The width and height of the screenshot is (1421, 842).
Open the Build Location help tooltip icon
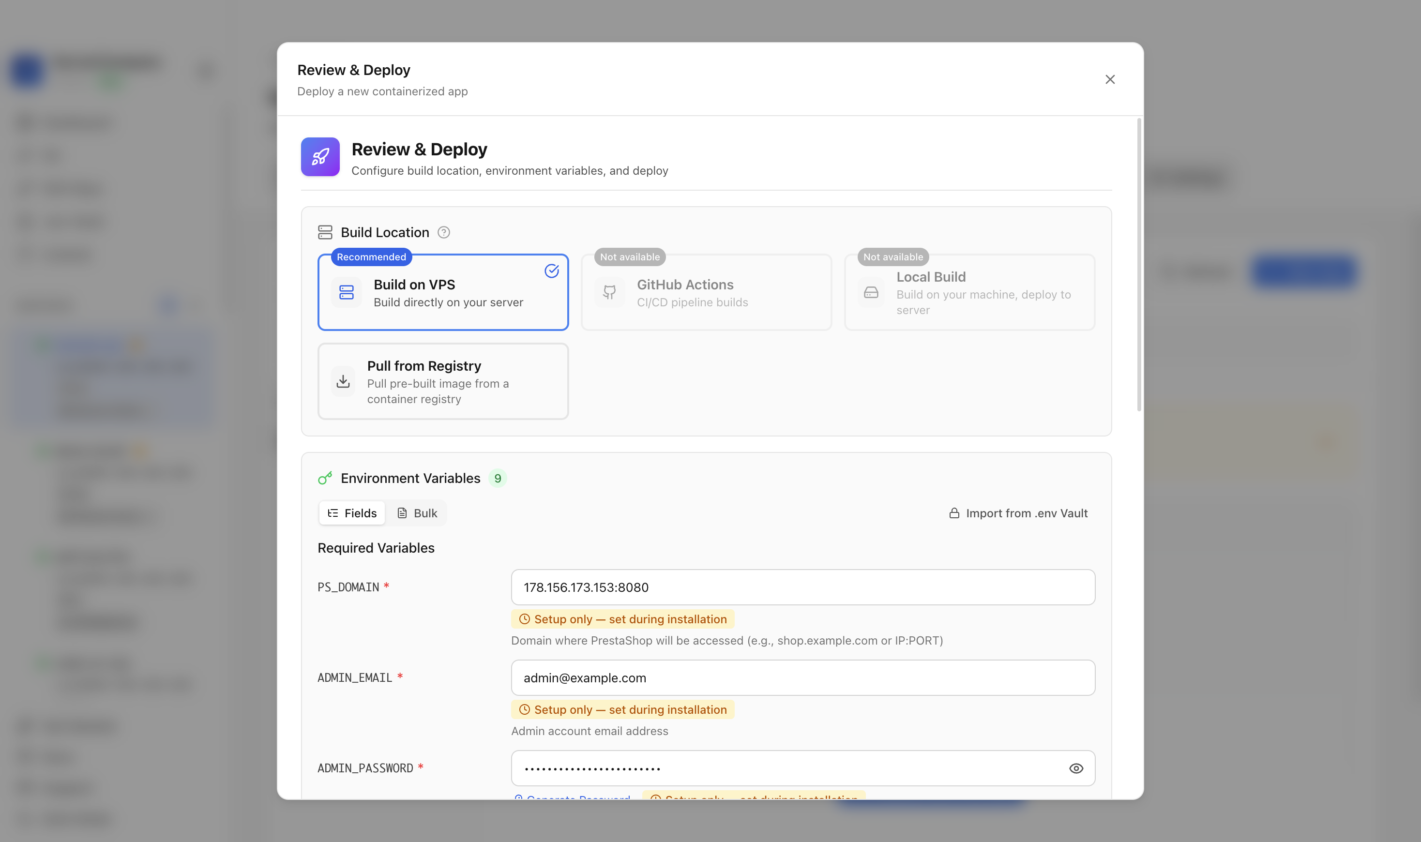point(444,233)
